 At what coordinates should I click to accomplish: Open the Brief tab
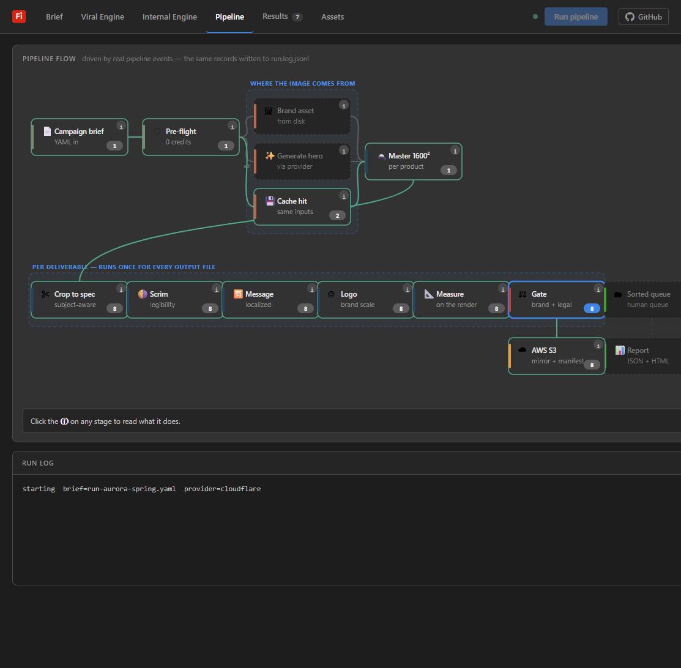(x=54, y=17)
